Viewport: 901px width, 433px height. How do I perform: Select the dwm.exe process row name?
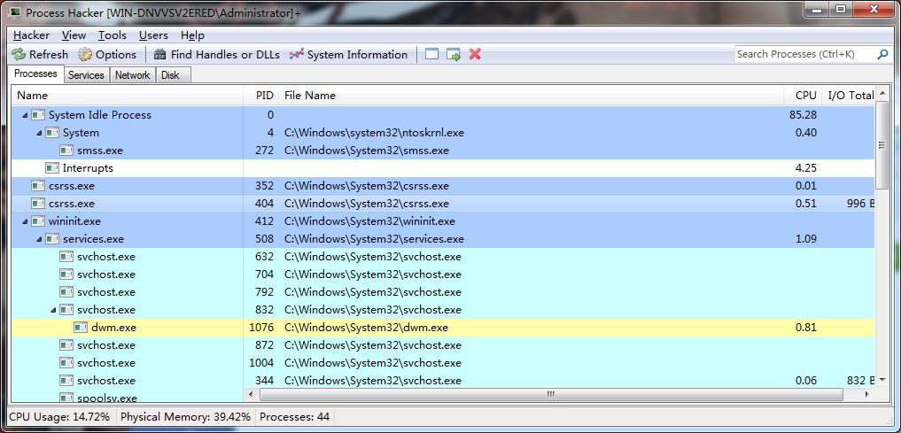tap(113, 328)
